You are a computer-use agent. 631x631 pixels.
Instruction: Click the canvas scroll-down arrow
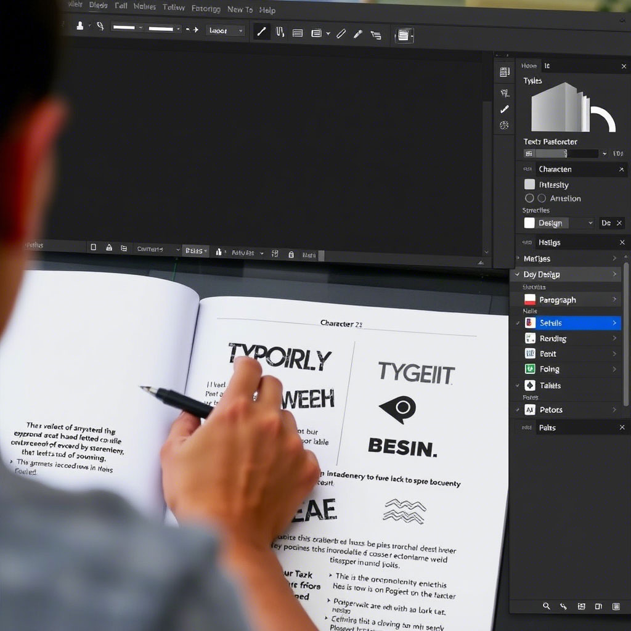tap(487, 252)
